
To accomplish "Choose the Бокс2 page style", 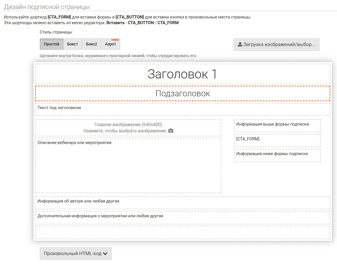I will [91, 44].
